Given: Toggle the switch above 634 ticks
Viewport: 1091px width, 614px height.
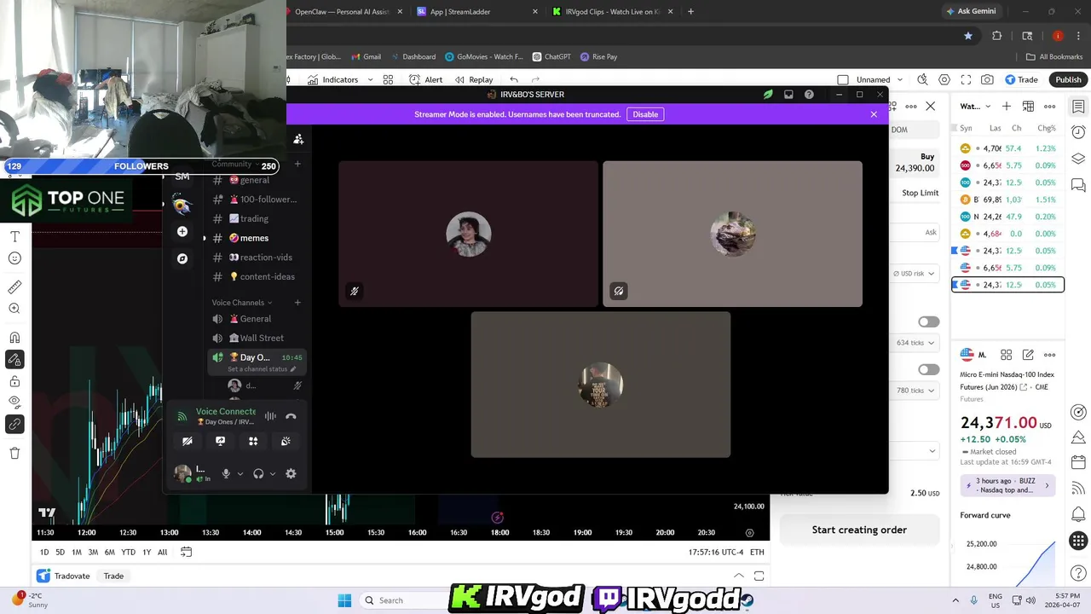Looking at the screenshot, I should click(928, 321).
